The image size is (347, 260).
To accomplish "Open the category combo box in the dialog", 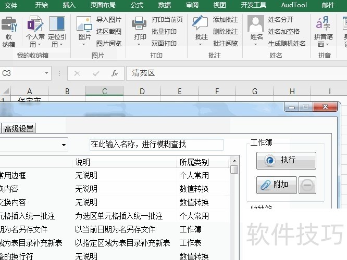I will pyautogui.click(x=64, y=145).
